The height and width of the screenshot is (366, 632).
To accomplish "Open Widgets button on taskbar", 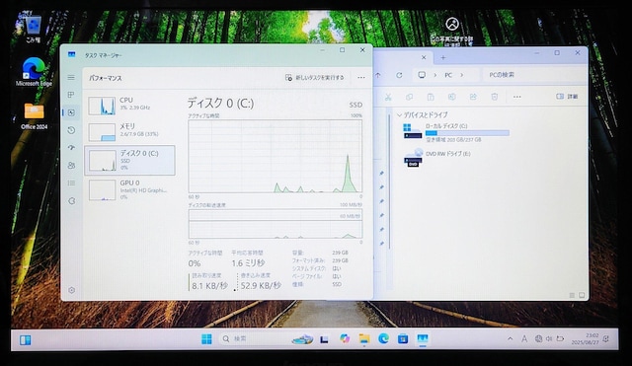I will [25, 340].
